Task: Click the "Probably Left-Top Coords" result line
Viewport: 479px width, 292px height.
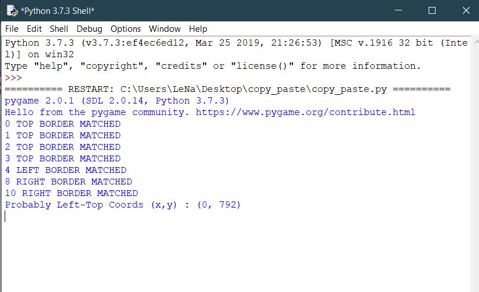Action: [x=123, y=205]
